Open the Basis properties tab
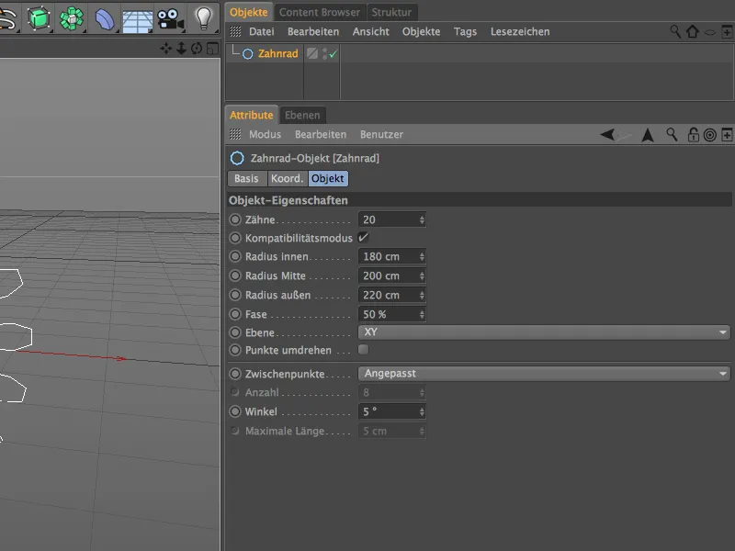The image size is (735, 551). tap(246, 178)
